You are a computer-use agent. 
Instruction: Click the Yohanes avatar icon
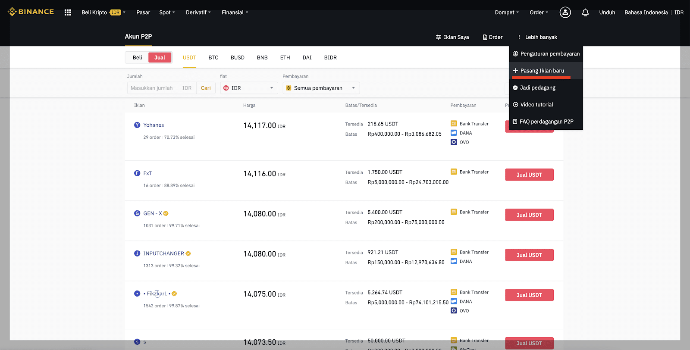(x=137, y=125)
